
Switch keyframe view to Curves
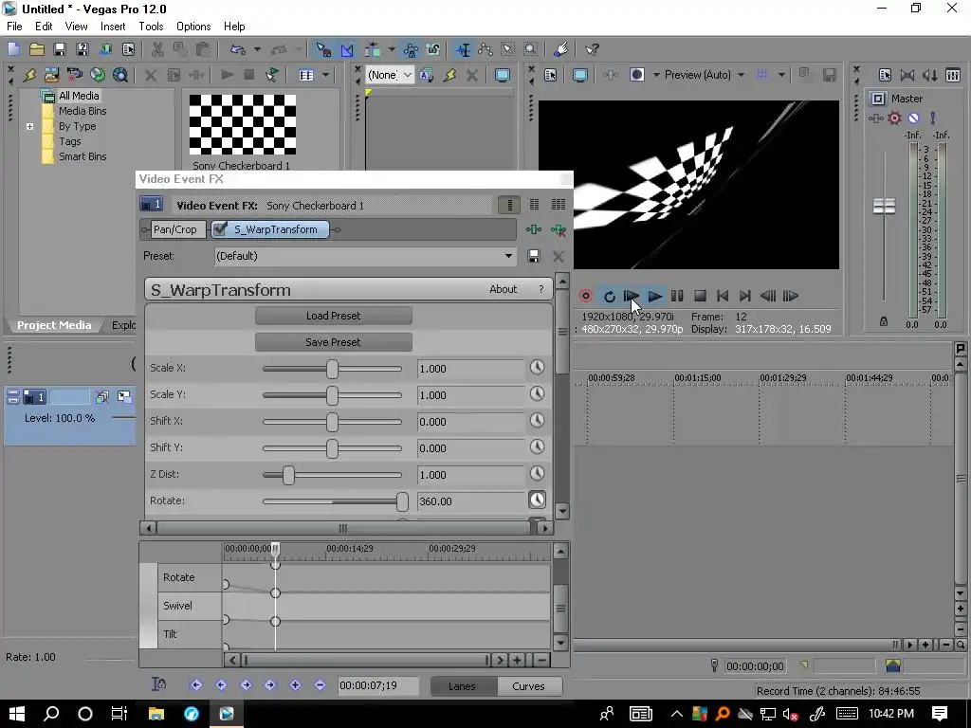528,686
